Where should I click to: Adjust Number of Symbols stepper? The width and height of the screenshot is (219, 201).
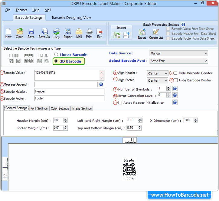(x=168, y=89)
